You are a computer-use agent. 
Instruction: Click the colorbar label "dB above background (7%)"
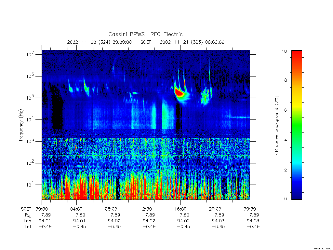coord(276,125)
